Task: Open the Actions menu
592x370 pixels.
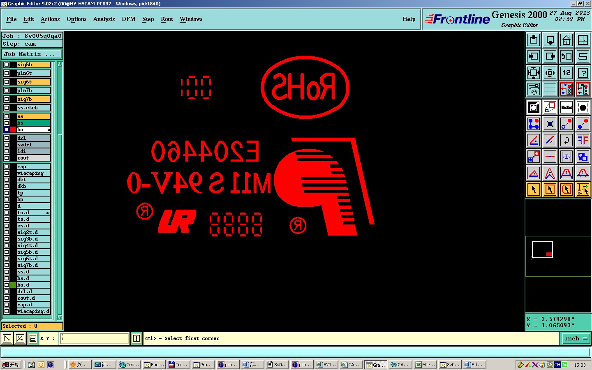Action: (50, 19)
